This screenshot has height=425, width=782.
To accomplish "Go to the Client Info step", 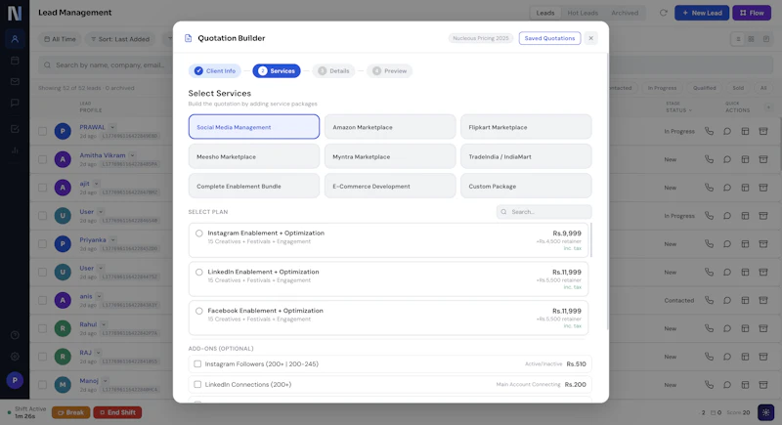I will 215,70.
